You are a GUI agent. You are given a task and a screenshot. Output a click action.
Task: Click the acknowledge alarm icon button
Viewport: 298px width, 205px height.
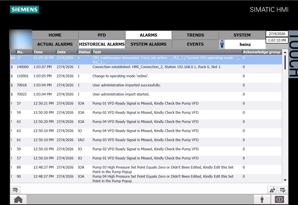(283, 190)
